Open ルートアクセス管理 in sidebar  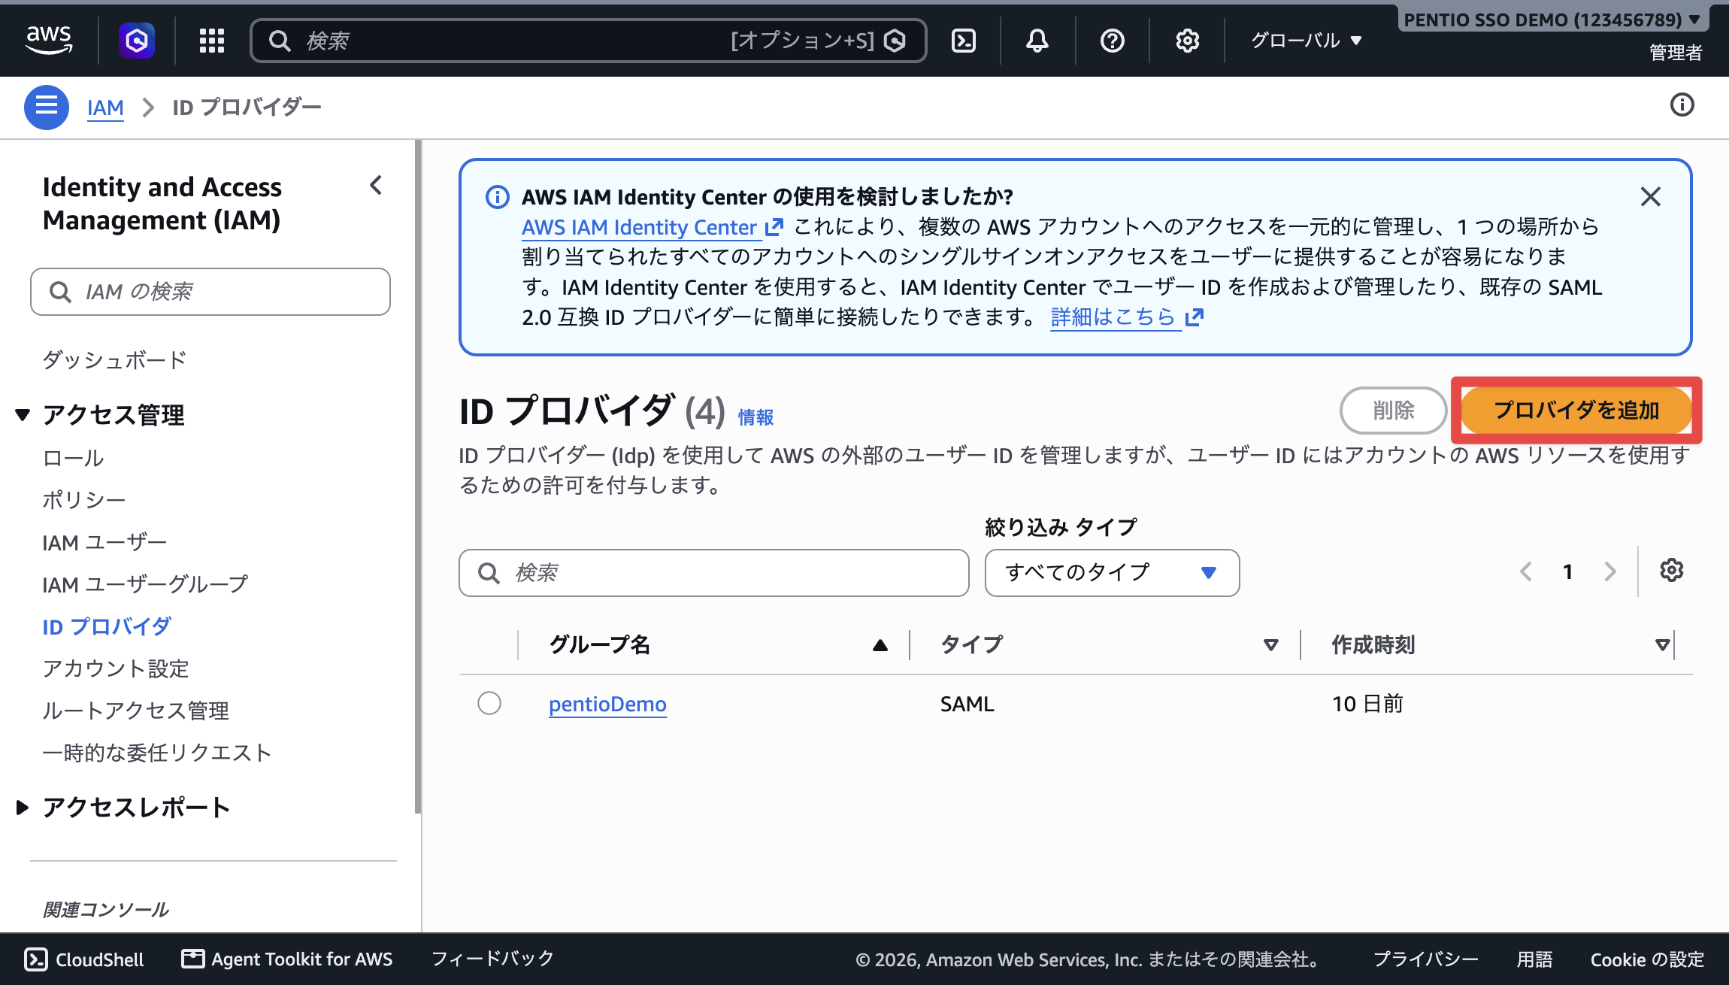click(135, 711)
